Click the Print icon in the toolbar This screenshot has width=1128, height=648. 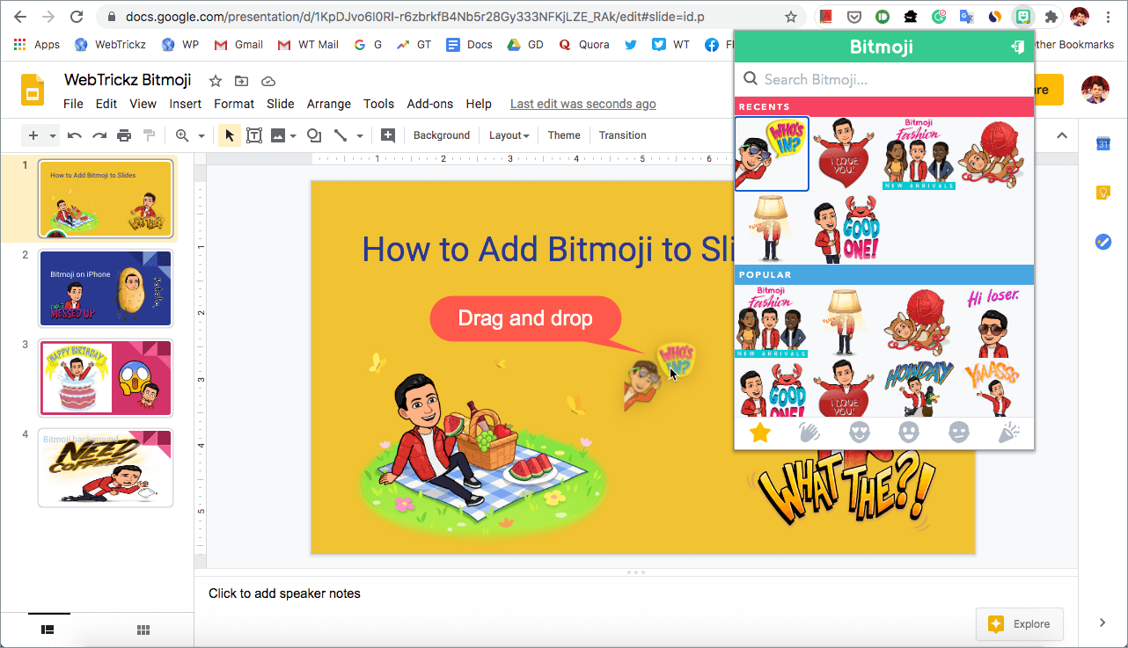[124, 135]
